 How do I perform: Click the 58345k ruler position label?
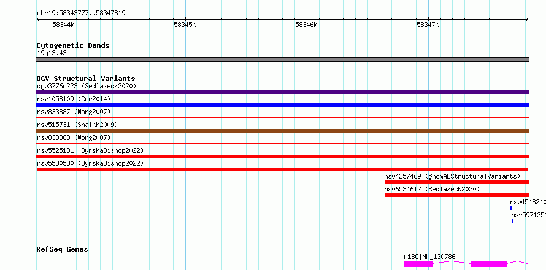[185, 25]
